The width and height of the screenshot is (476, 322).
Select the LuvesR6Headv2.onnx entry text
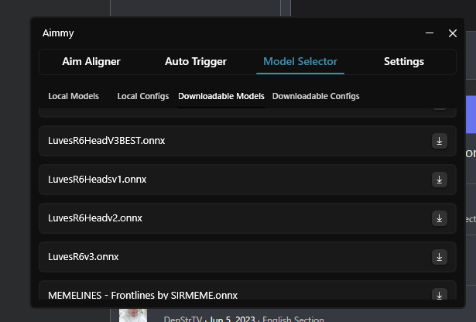pos(95,218)
